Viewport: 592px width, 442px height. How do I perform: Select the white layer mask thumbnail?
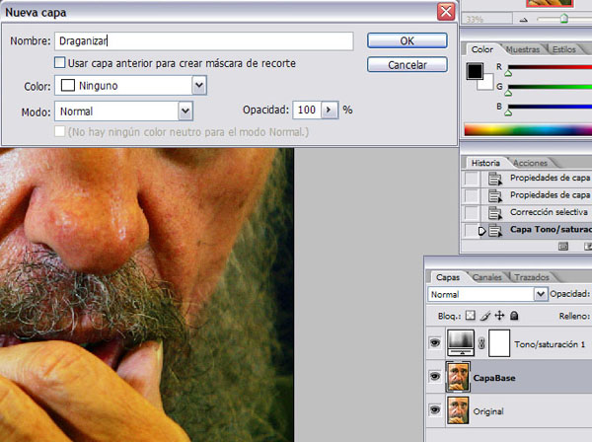[x=499, y=342]
